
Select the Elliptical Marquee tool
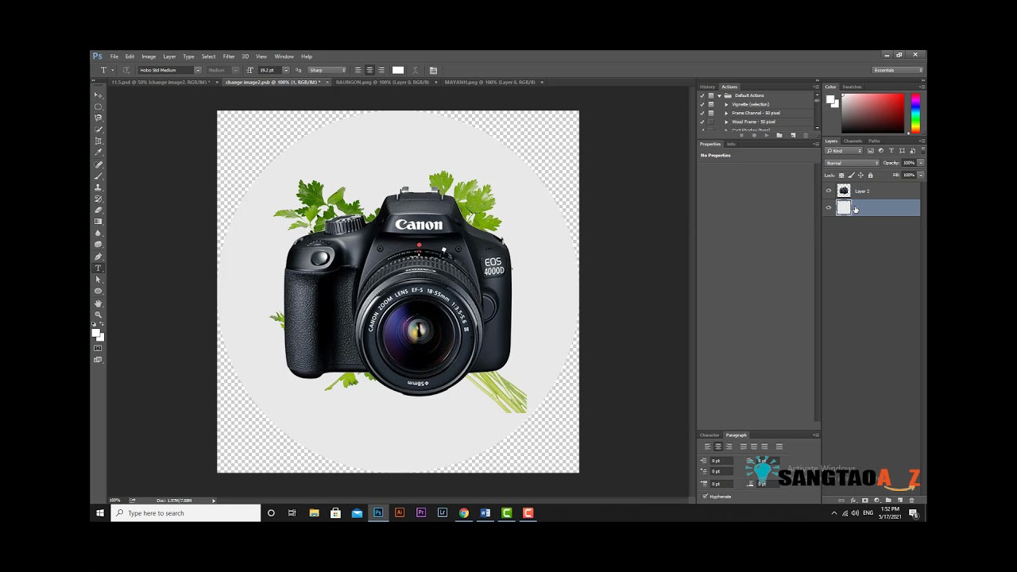[x=99, y=106]
